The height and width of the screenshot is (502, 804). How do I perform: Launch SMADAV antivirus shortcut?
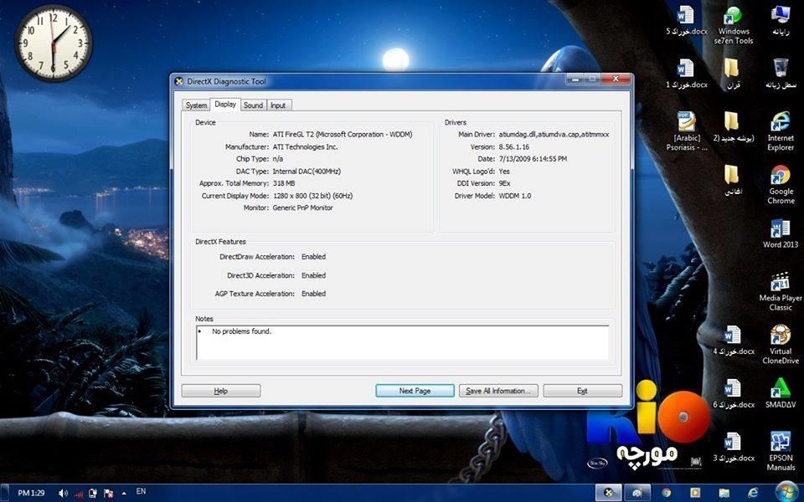tap(781, 393)
